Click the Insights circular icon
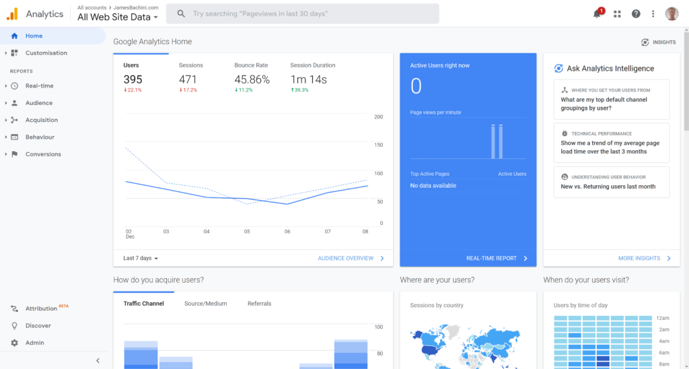The height and width of the screenshot is (369, 689). [645, 42]
